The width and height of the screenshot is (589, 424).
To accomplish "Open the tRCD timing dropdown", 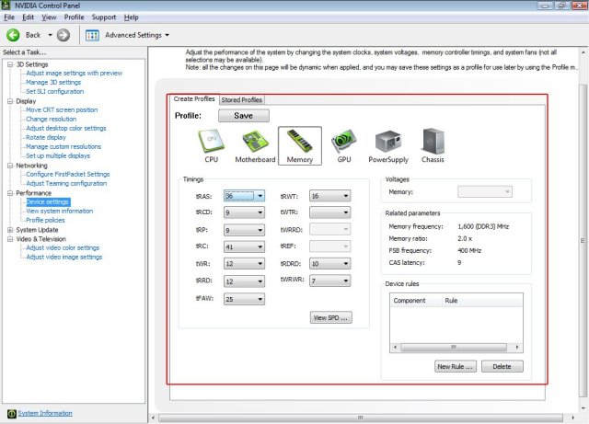I will pos(260,212).
